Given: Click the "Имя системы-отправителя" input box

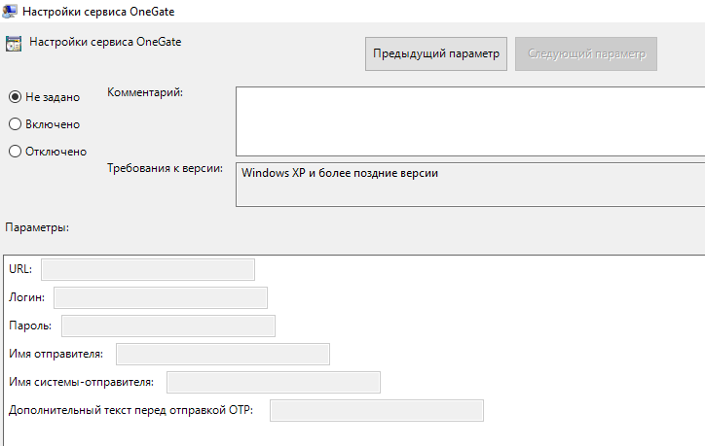Looking at the screenshot, I should click(x=274, y=382).
